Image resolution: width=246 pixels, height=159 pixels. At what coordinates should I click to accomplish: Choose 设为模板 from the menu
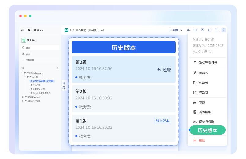point(207,112)
